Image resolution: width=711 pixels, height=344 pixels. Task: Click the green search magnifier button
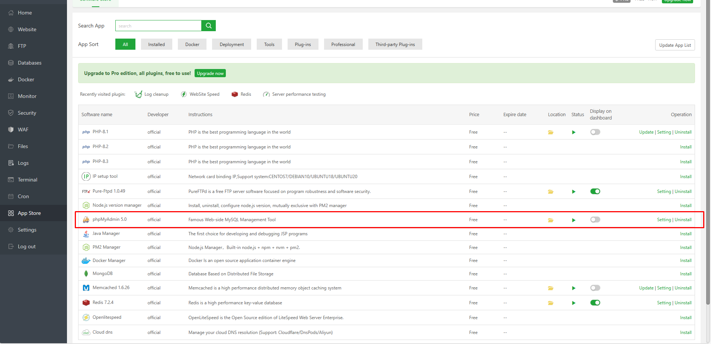pyautogui.click(x=208, y=26)
